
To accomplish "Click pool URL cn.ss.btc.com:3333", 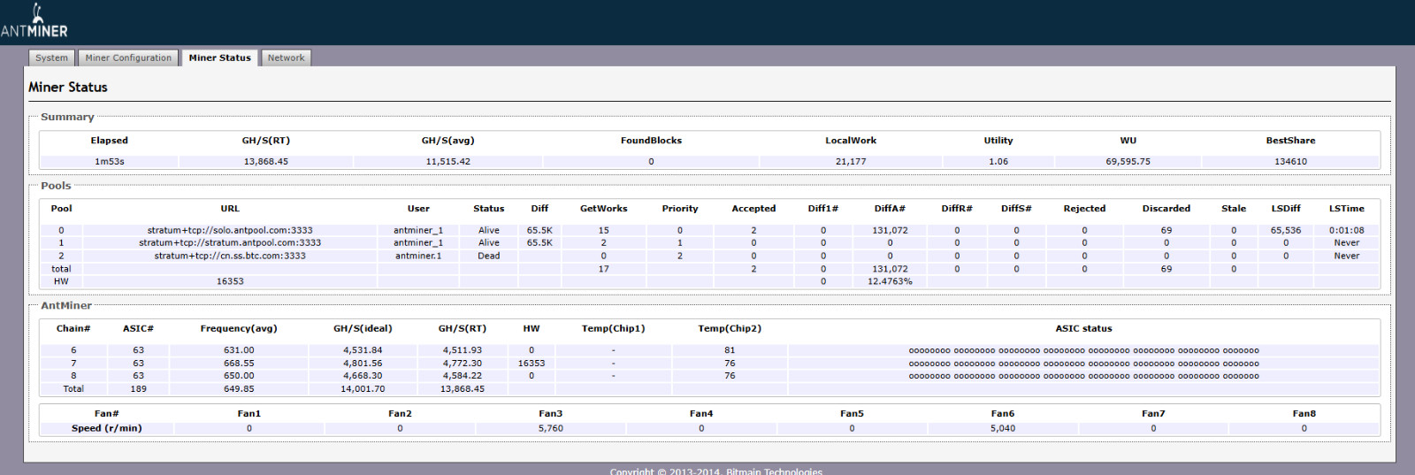I will click(230, 256).
